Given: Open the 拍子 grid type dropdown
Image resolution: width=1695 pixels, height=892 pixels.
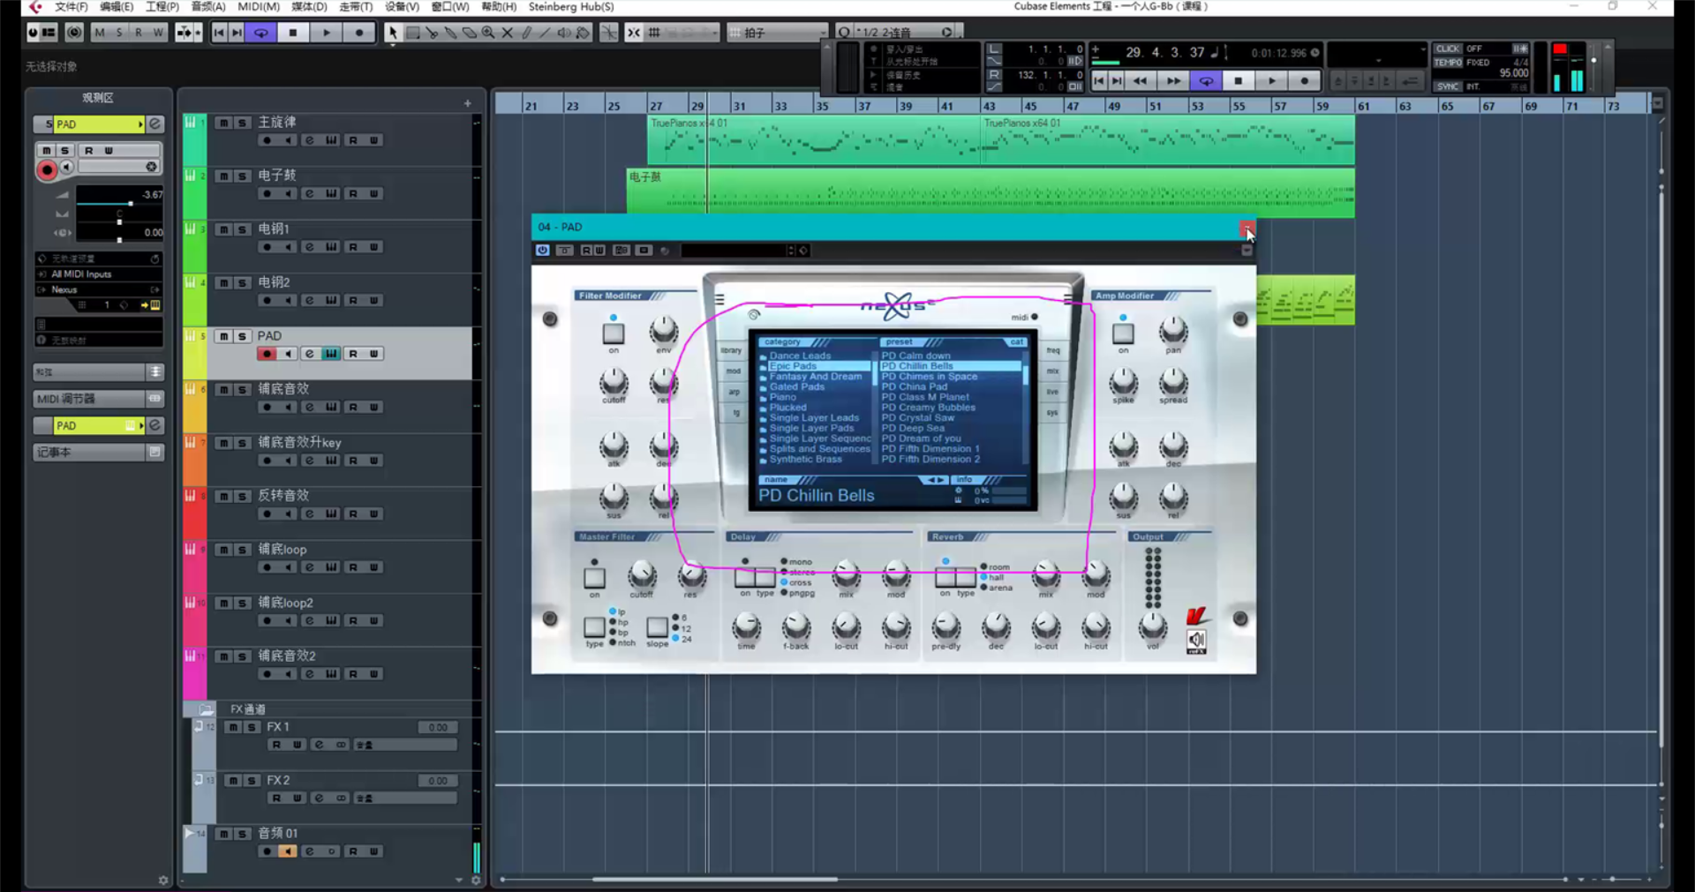Looking at the screenshot, I should (779, 33).
